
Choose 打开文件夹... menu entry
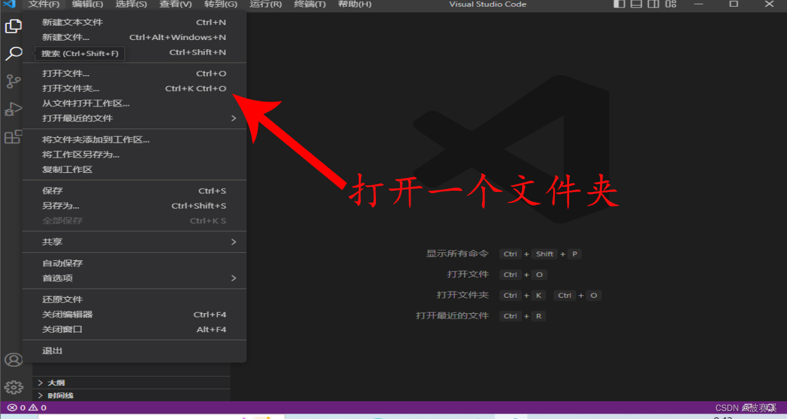(x=134, y=88)
